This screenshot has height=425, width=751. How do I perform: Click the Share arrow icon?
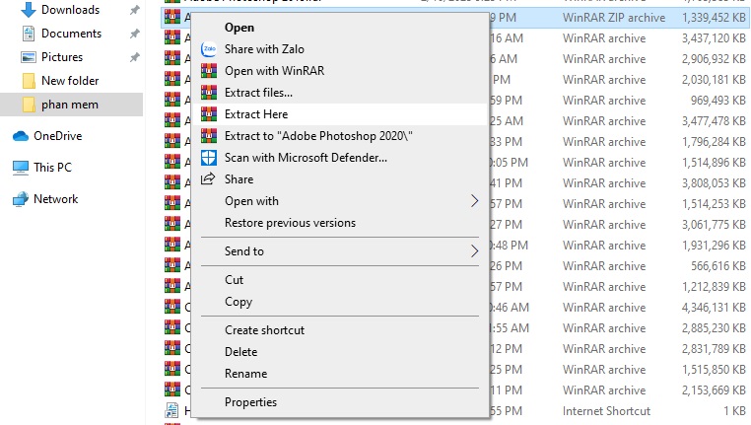pyautogui.click(x=208, y=179)
